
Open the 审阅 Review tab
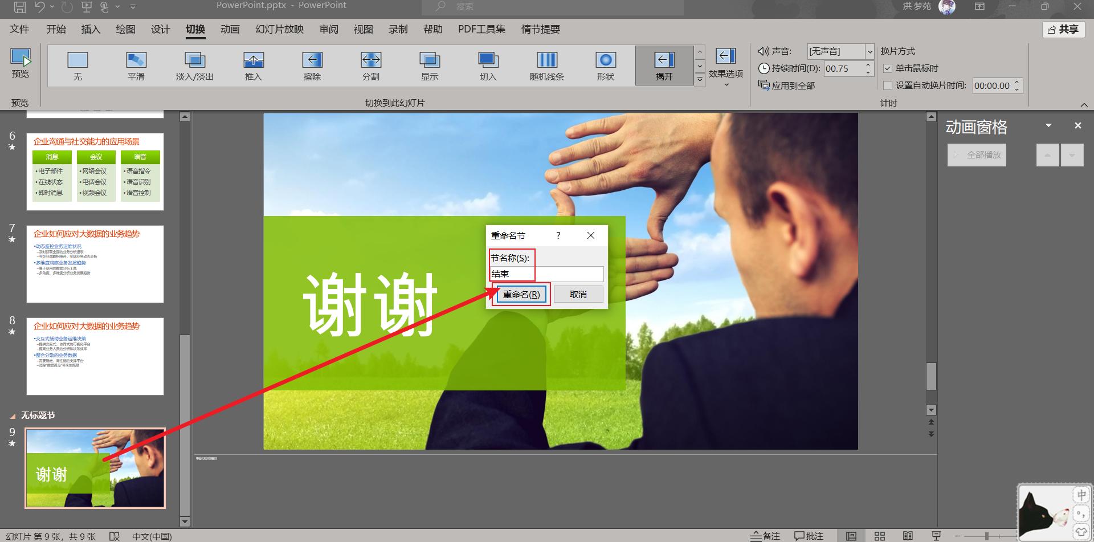tap(329, 29)
